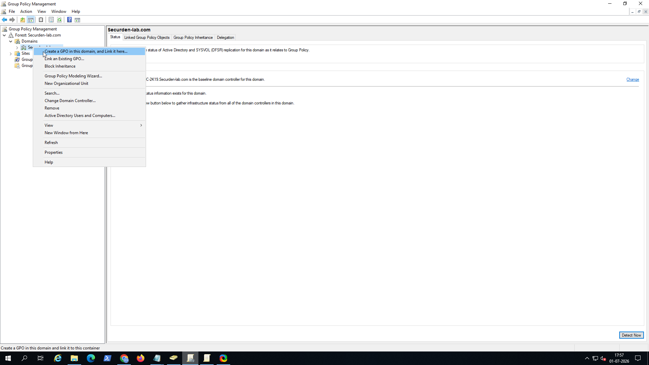
Task: Open the Windows Start menu
Action: pos(8,358)
